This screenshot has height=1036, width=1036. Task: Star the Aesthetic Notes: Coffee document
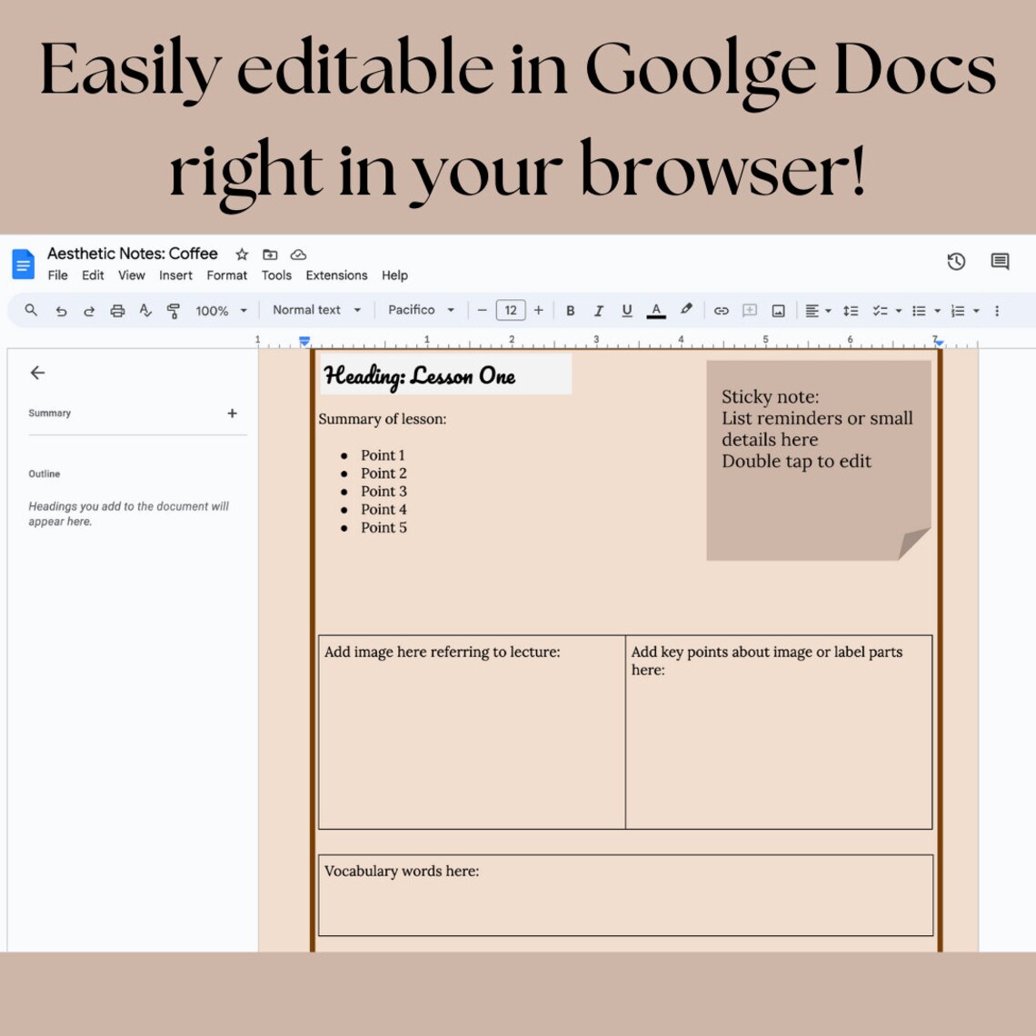click(x=241, y=254)
